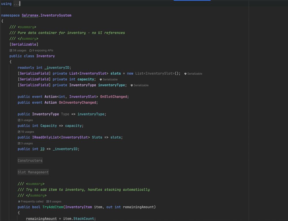Click remainingAmount parameter in TryAddItem signature
Image resolution: width=288 pixels, height=221 pixels.
(x=138, y=207)
